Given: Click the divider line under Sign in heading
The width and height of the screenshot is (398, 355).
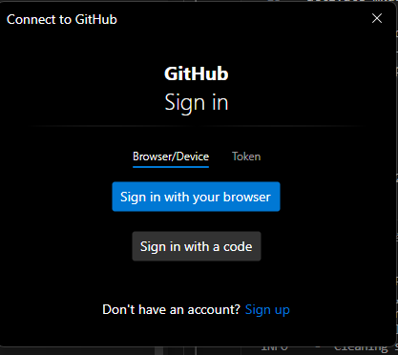Looking at the screenshot, I should pos(197,126).
